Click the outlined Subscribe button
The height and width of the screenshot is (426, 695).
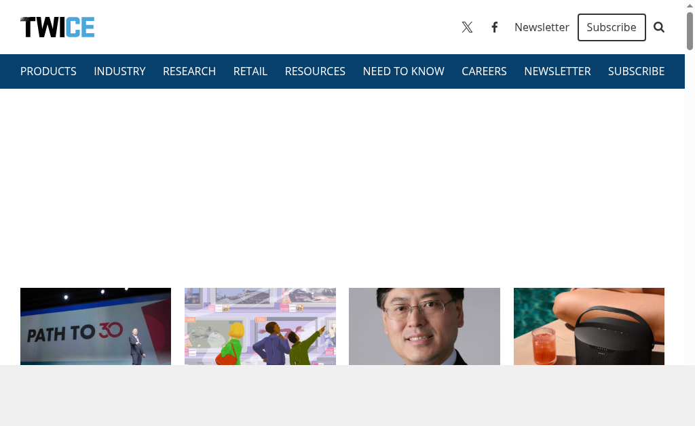pos(612,27)
